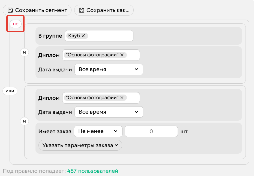Expand Указать параметры заказа options
This screenshot has width=254, height=176.
tap(80, 145)
